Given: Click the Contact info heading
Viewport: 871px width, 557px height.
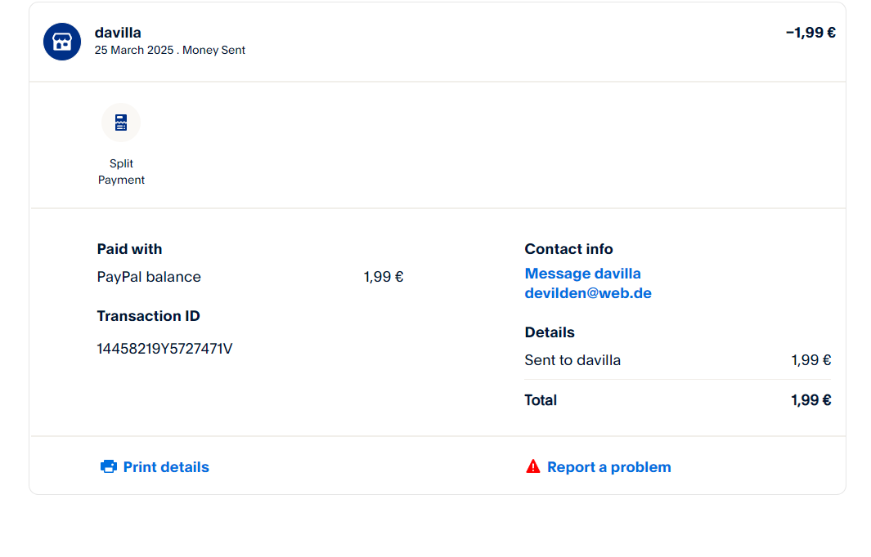Looking at the screenshot, I should pyautogui.click(x=568, y=249).
